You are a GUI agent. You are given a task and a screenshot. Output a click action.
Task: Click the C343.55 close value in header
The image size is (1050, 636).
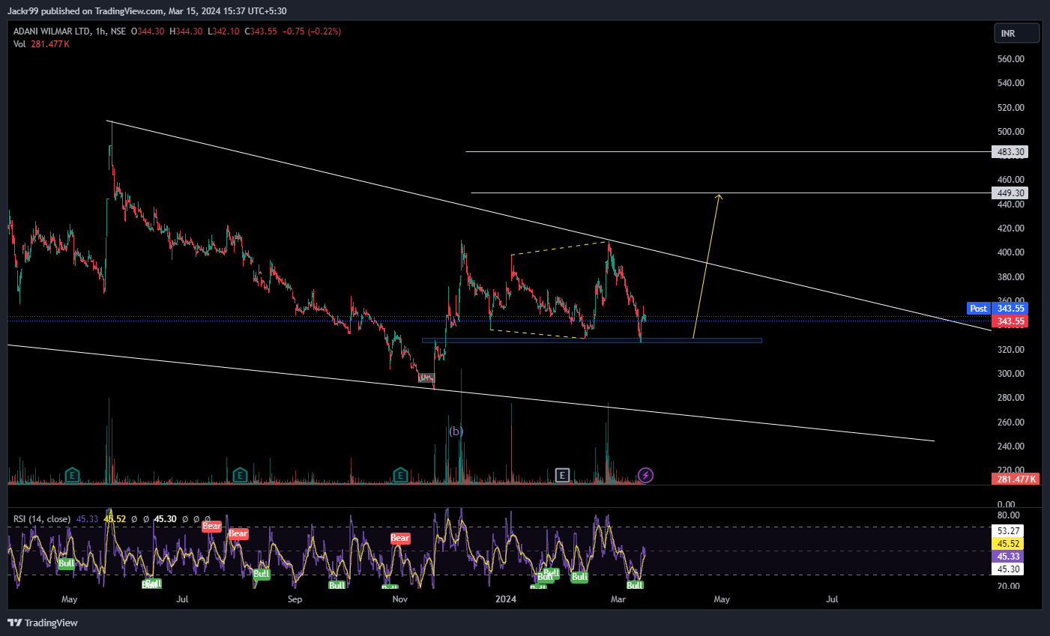point(261,31)
